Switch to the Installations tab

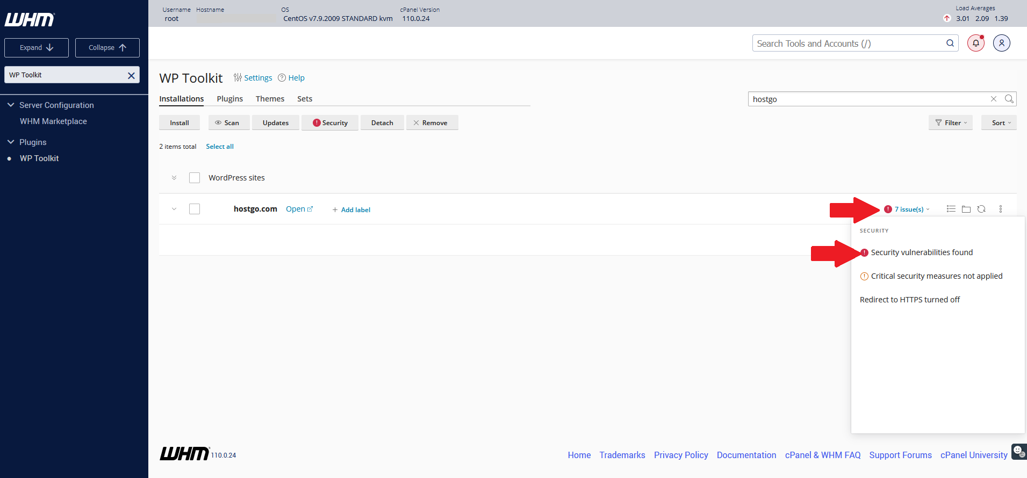[182, 99]
